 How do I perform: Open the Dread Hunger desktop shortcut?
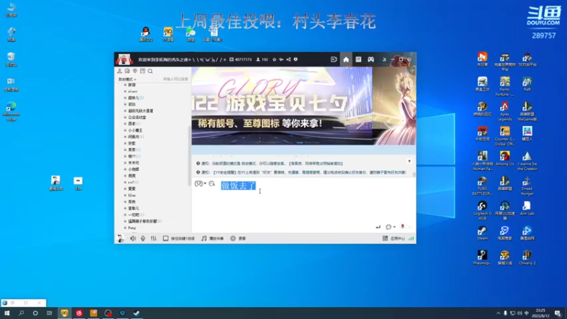(x=527, y=186)
